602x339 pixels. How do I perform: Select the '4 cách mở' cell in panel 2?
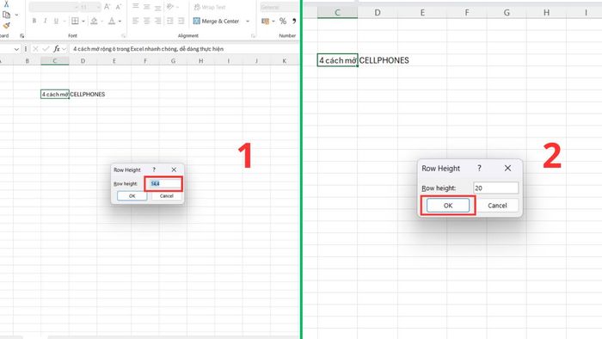point(337,60)
